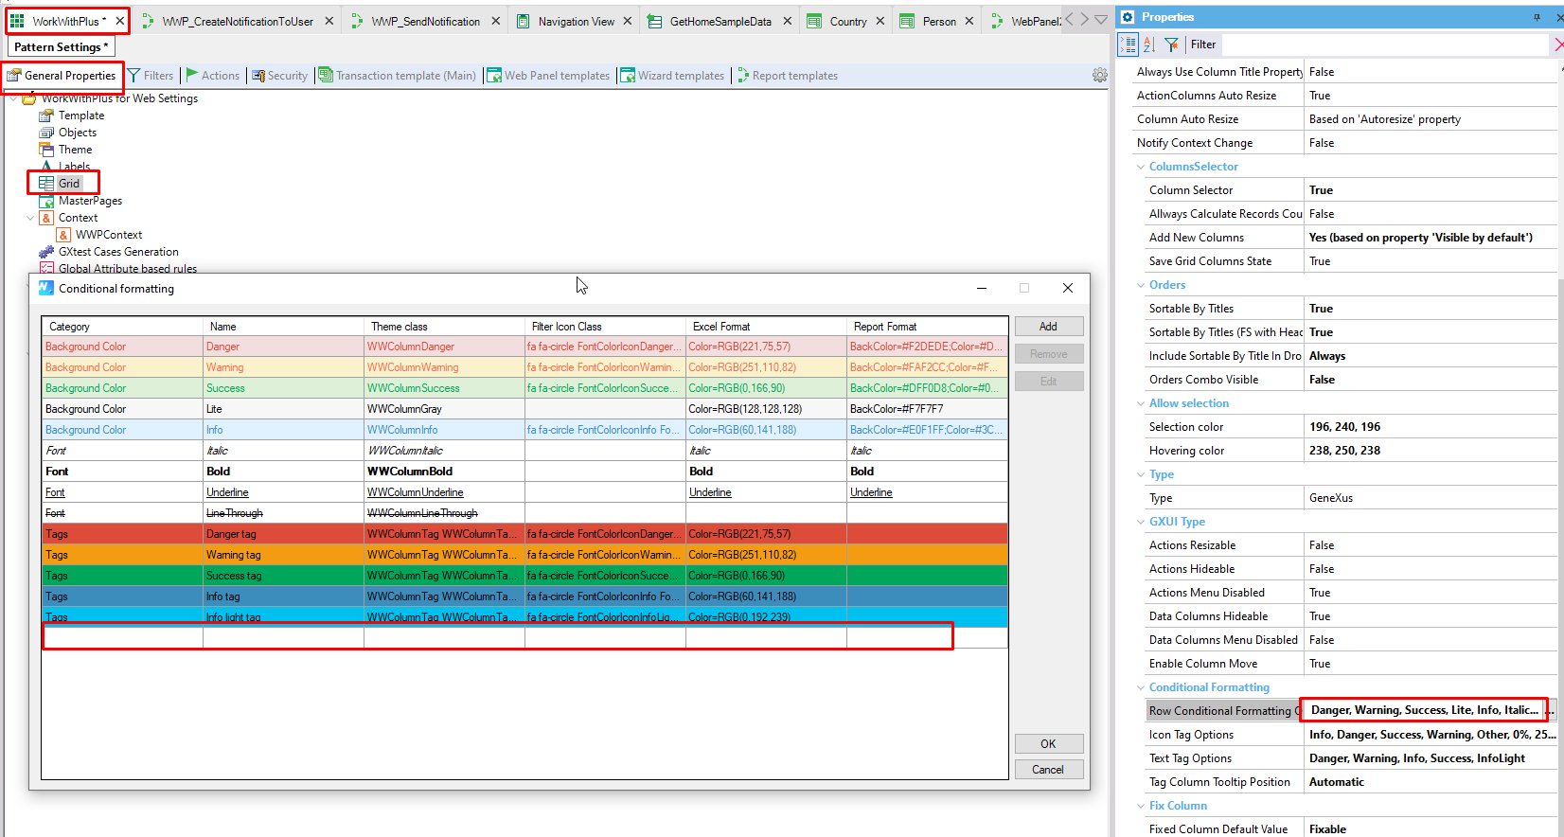Select the Success tag green row
1564x837 pixels.
click(x=524, y=576)
